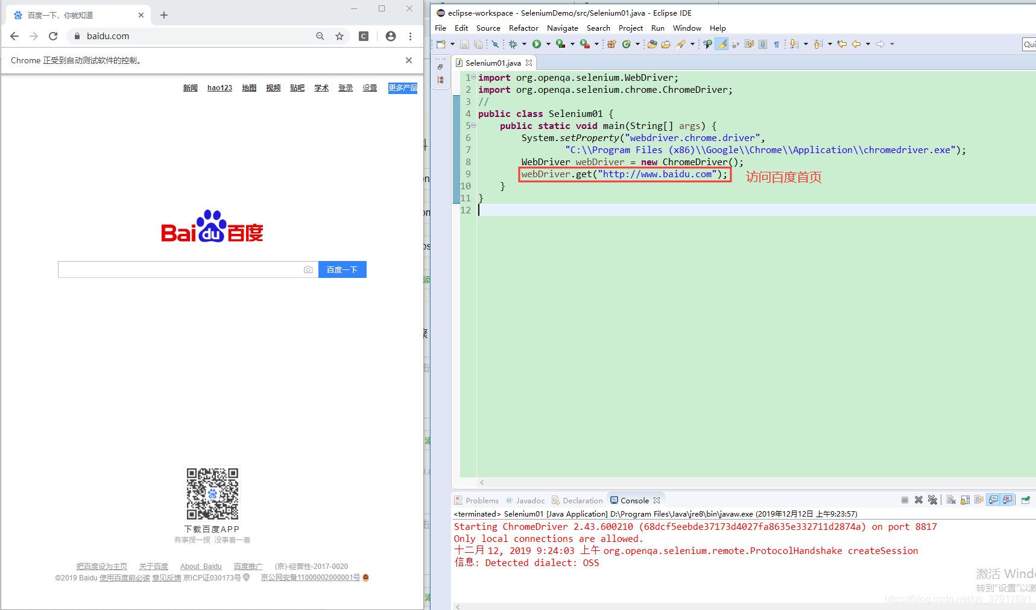Click the Save icon in Eclipse toolbar
The height and width of the screenshot is (610, 1036).
click(x=464, y=44)
